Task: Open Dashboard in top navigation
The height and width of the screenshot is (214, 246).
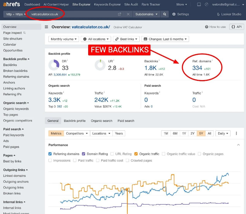Action: click(32, 4)
